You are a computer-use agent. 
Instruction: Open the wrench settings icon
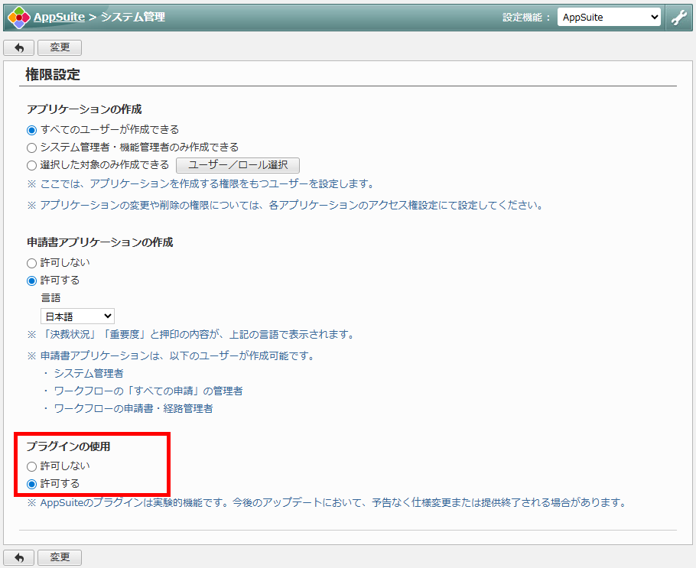click(x=678, y=17)
